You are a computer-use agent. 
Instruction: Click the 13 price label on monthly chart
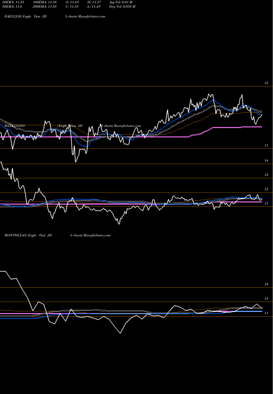(x=266, y=285)
